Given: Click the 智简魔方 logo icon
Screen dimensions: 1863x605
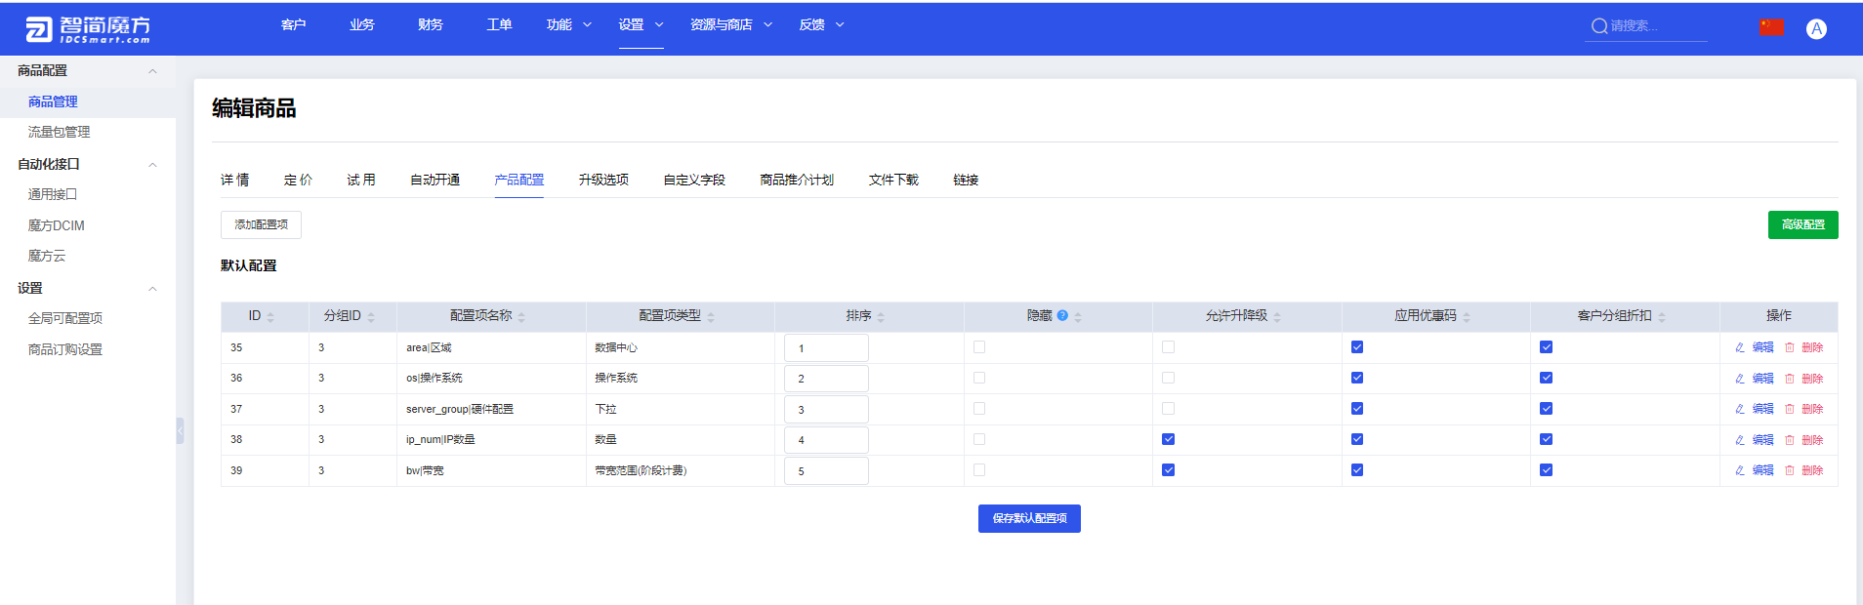Looking at the screenshot, I should click(x=38, y=29).
